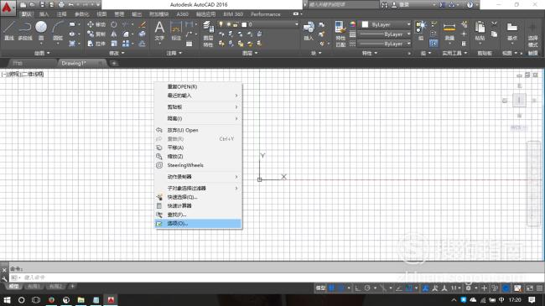Select the Arc (圆弧) tool
Screen dimensions: 545x306
click(x=58, y=30)
